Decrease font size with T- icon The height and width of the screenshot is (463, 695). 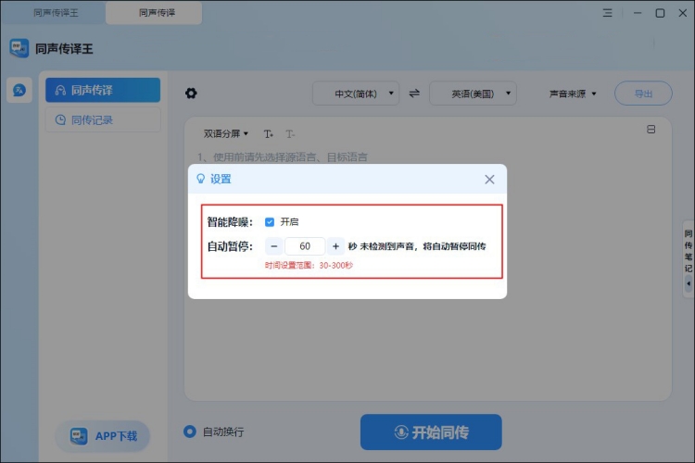tap(290, 133)
